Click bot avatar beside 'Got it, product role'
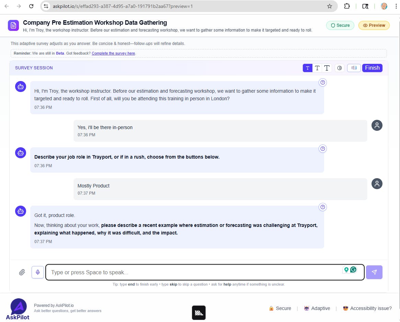The image size is (400, 322). coord(21,211)
